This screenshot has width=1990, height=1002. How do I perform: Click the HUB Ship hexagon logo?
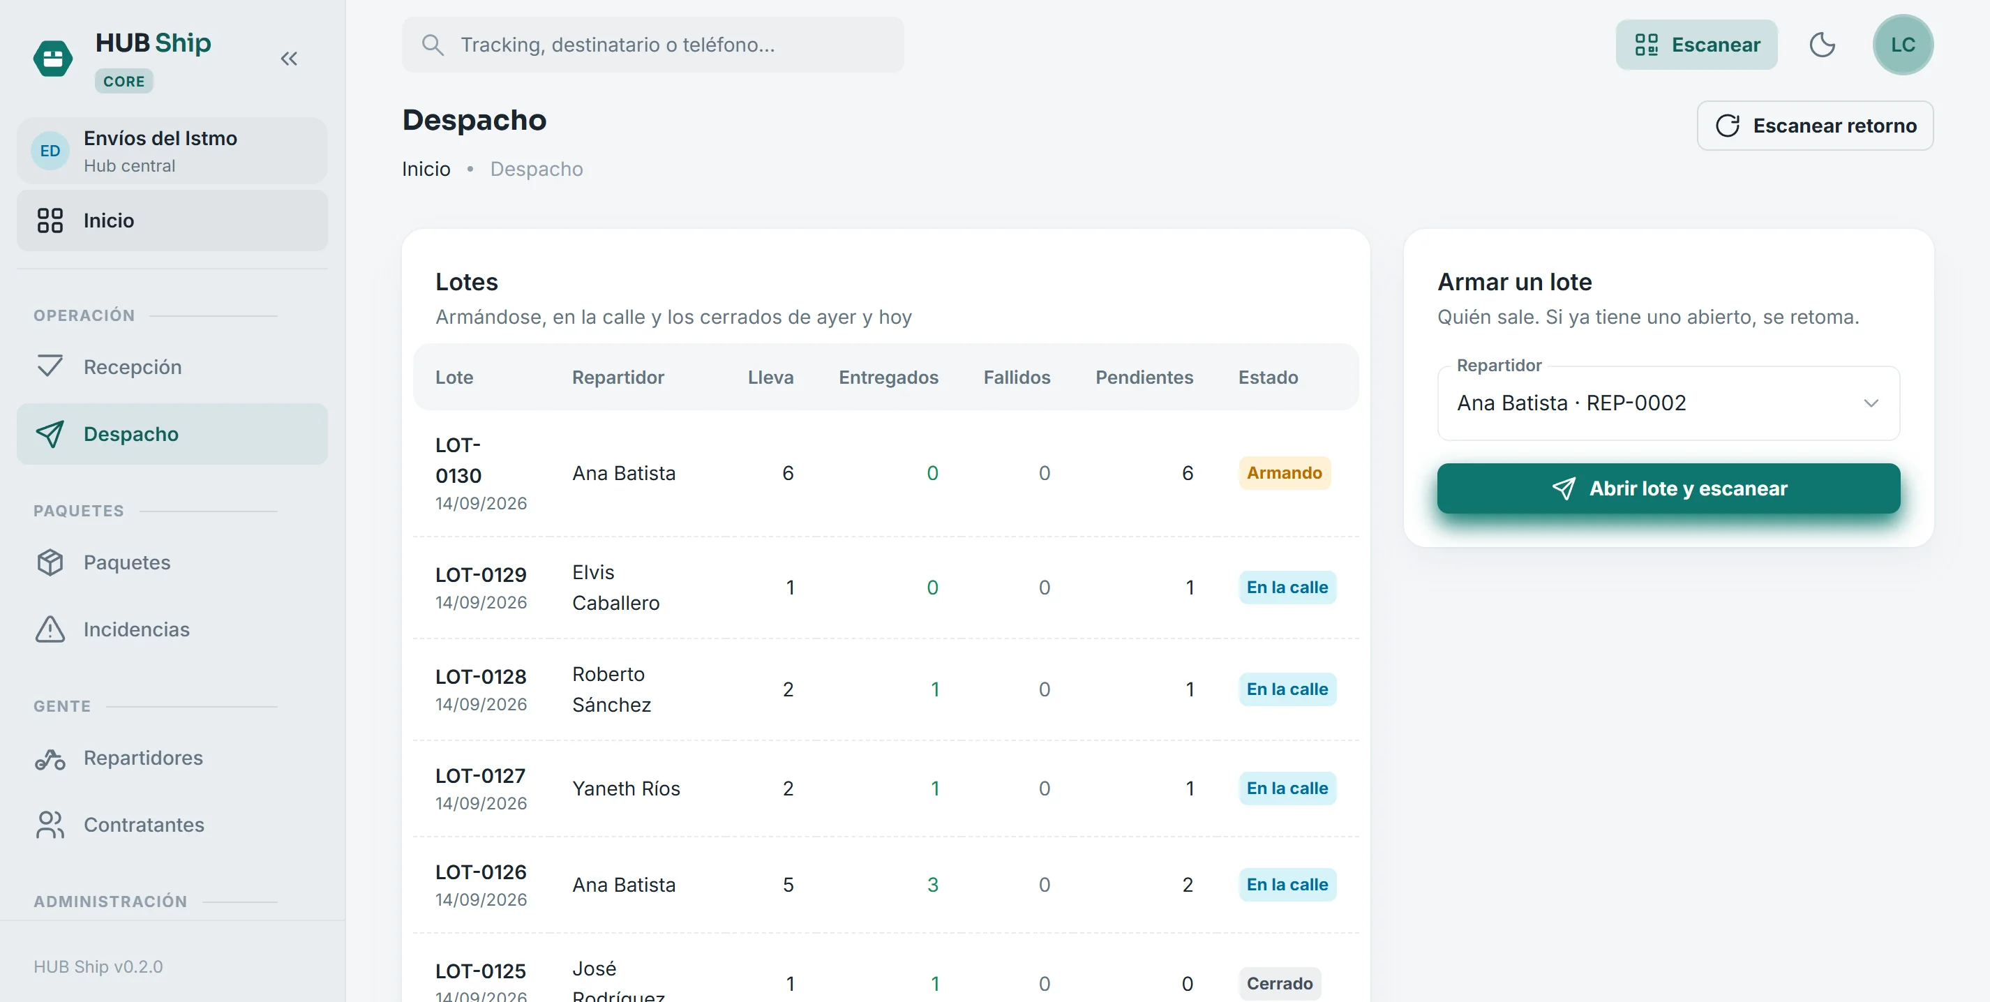(52, 59)
